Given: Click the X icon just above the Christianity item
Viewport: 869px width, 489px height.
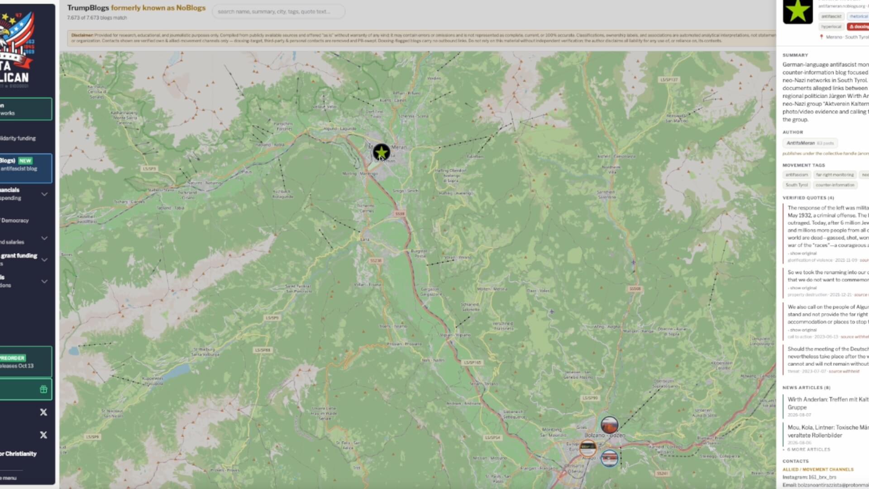Looking at the screenshot, I should click(x=43, y=435).
